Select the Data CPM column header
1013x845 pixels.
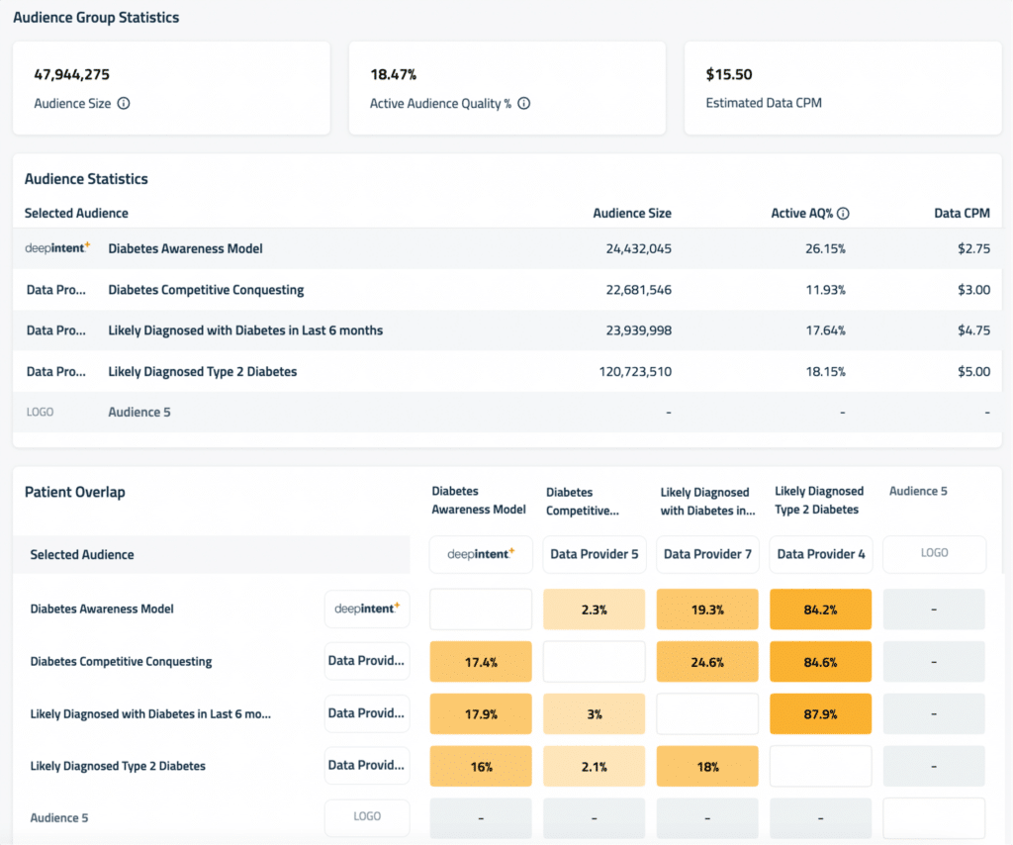click(x=962, y=213)
